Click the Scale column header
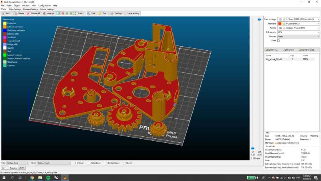This screenshot has height=181, width=321. (x=305, y=56)
